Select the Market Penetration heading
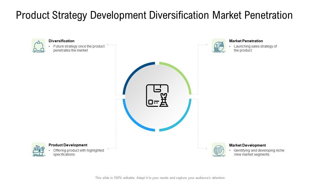Viewport: 321px width, 181px height. click(x=246, y=41)
